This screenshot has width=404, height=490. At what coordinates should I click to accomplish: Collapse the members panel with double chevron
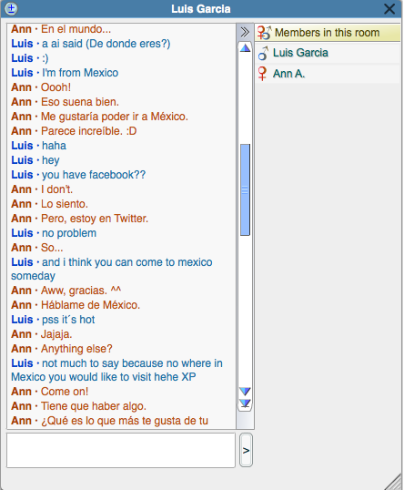click(245, 32)
